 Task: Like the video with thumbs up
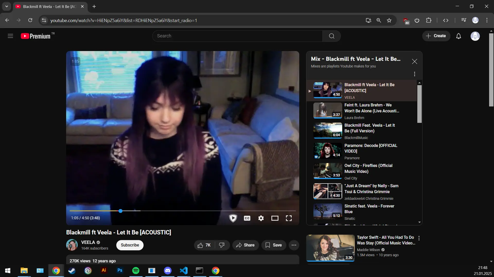coord(204,245)
